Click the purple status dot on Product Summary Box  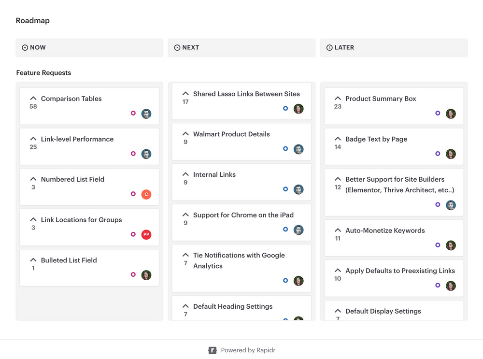(438, 114)
